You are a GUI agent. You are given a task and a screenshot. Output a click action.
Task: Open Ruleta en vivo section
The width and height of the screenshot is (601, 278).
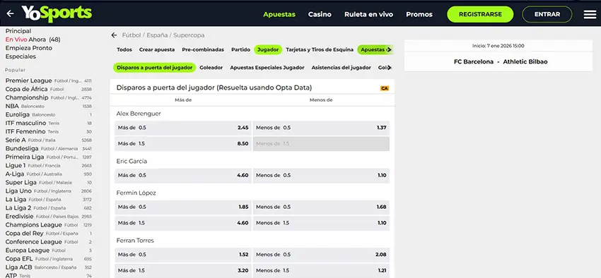(368, 14)
